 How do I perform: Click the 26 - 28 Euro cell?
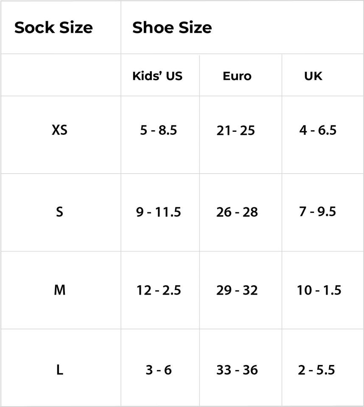[237, 212]
